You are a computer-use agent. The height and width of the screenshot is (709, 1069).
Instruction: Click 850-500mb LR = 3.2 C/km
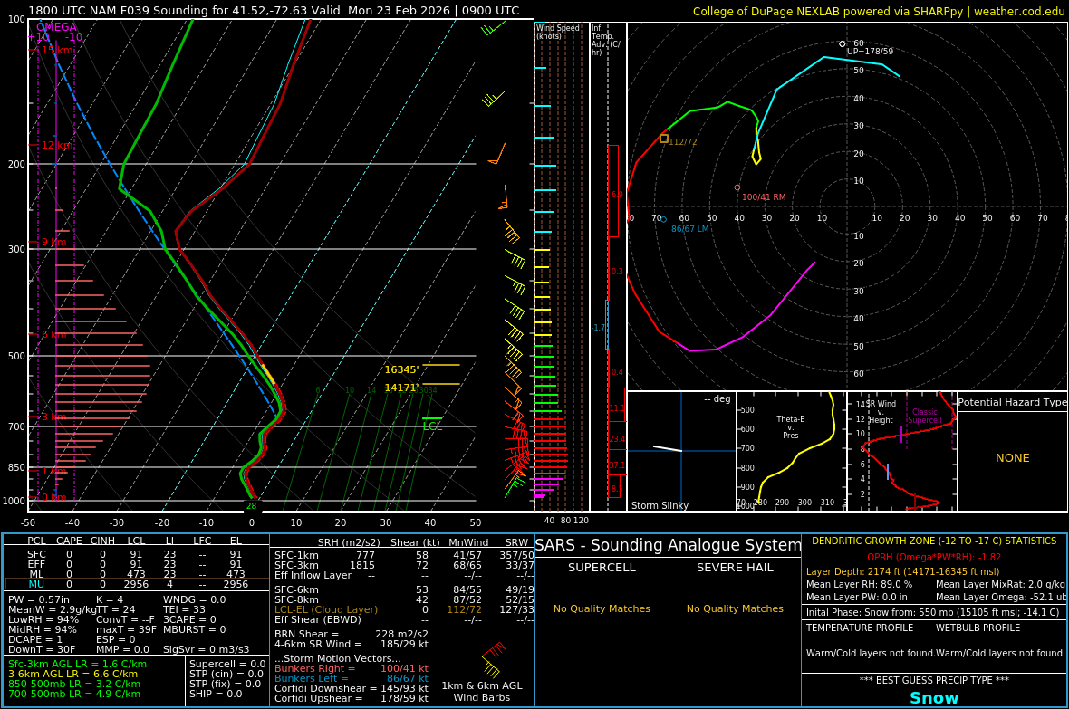(74, 684)
